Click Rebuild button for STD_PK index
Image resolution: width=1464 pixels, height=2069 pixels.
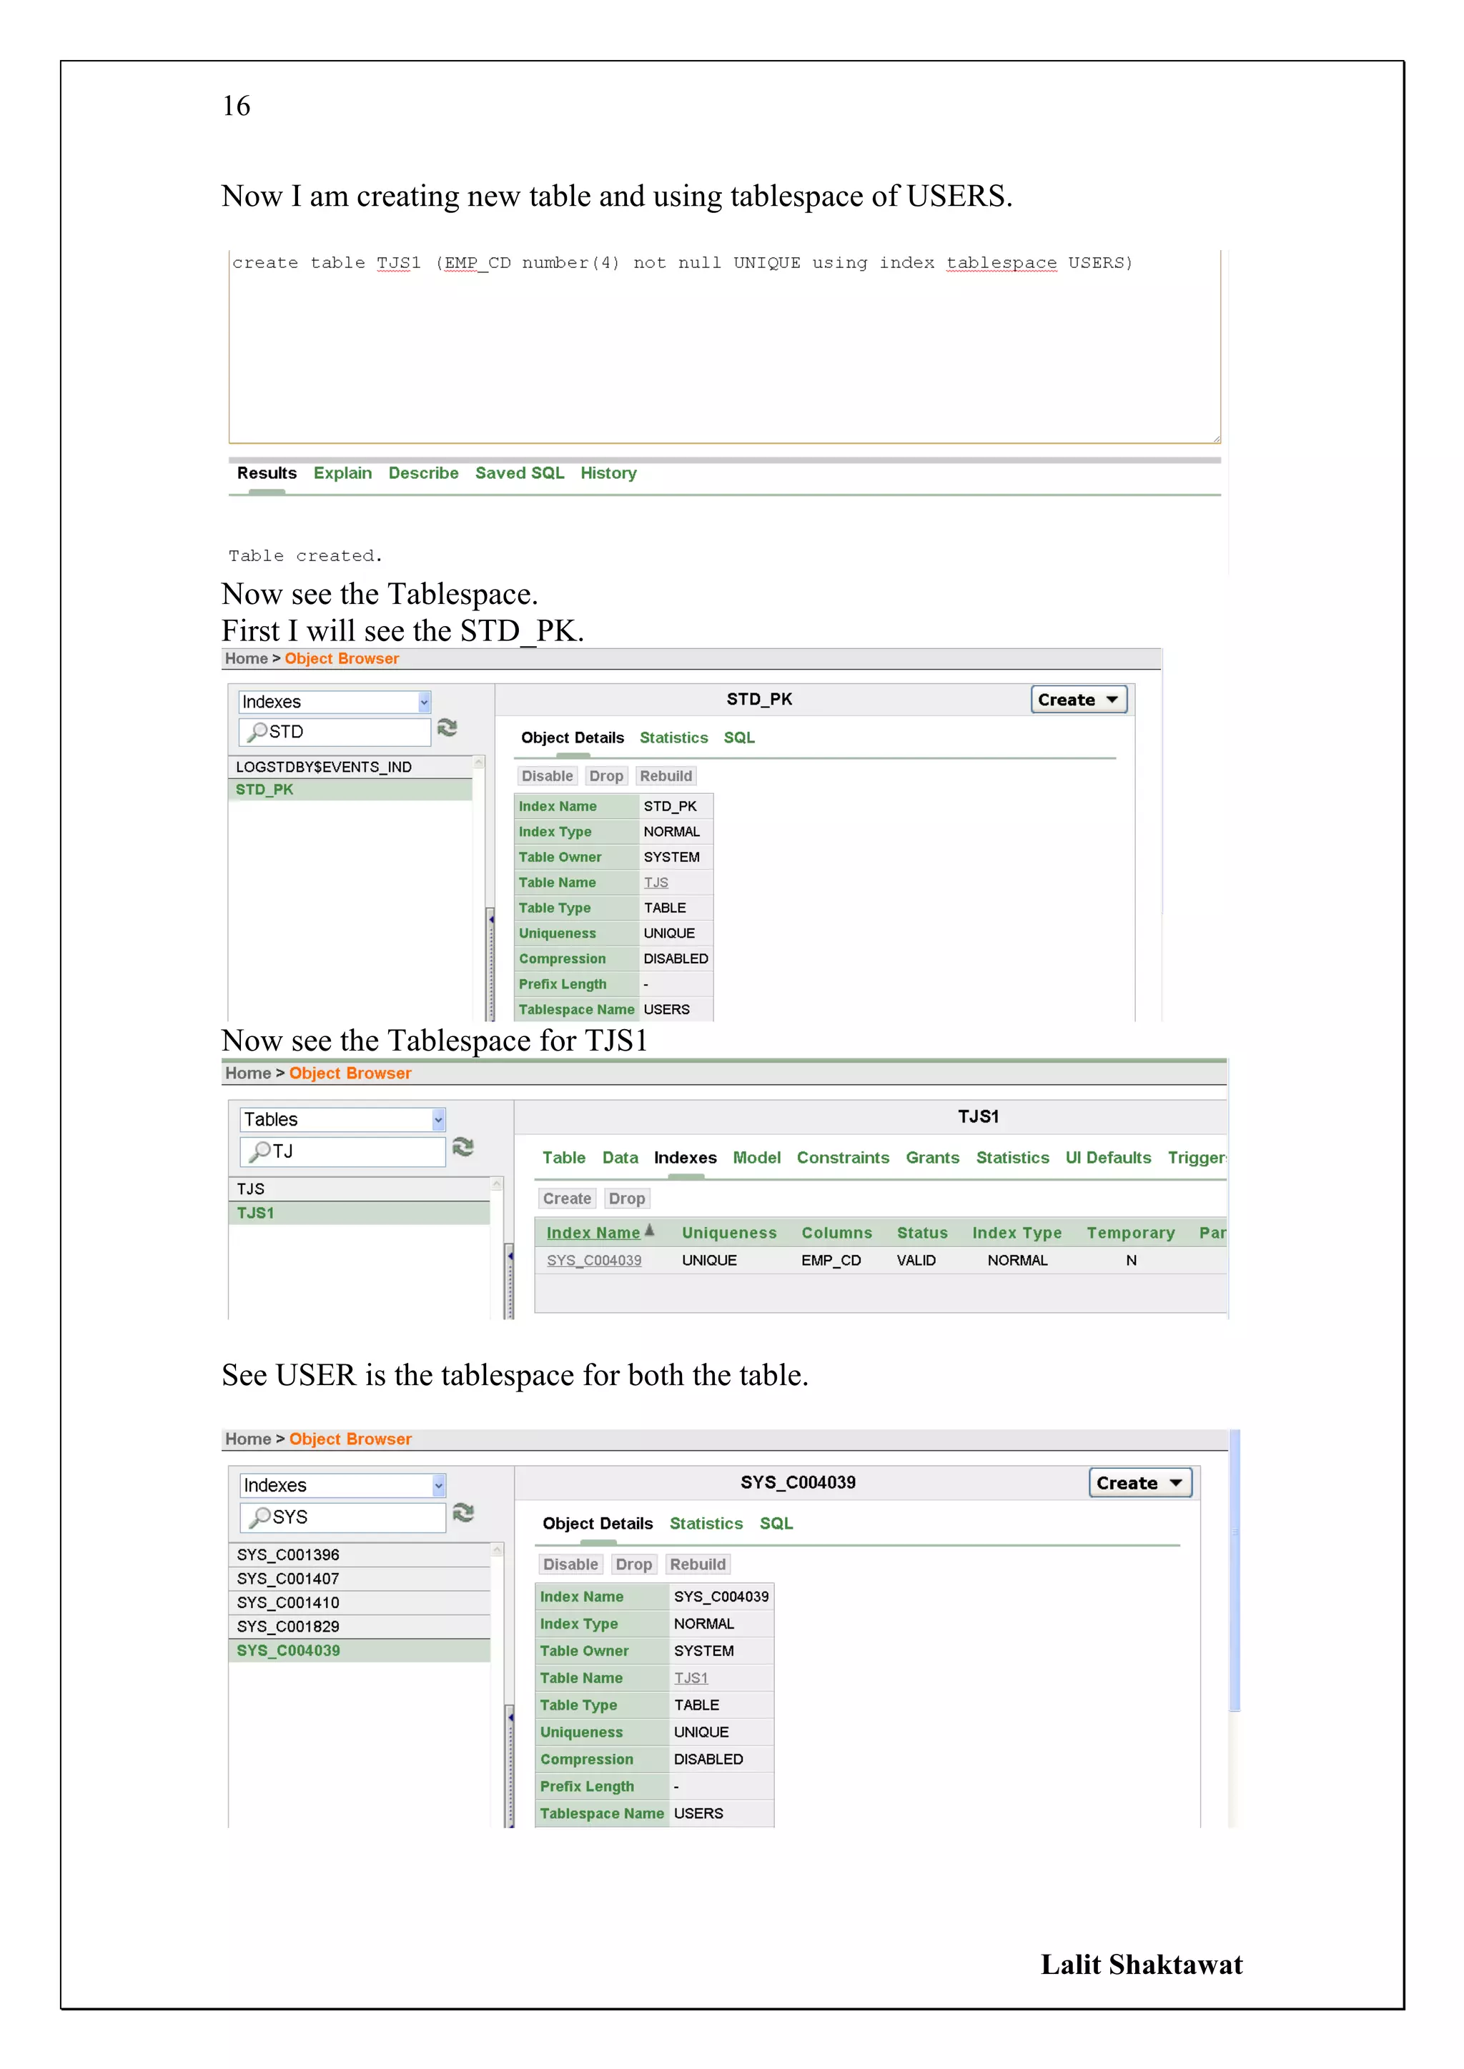(666, 776)
